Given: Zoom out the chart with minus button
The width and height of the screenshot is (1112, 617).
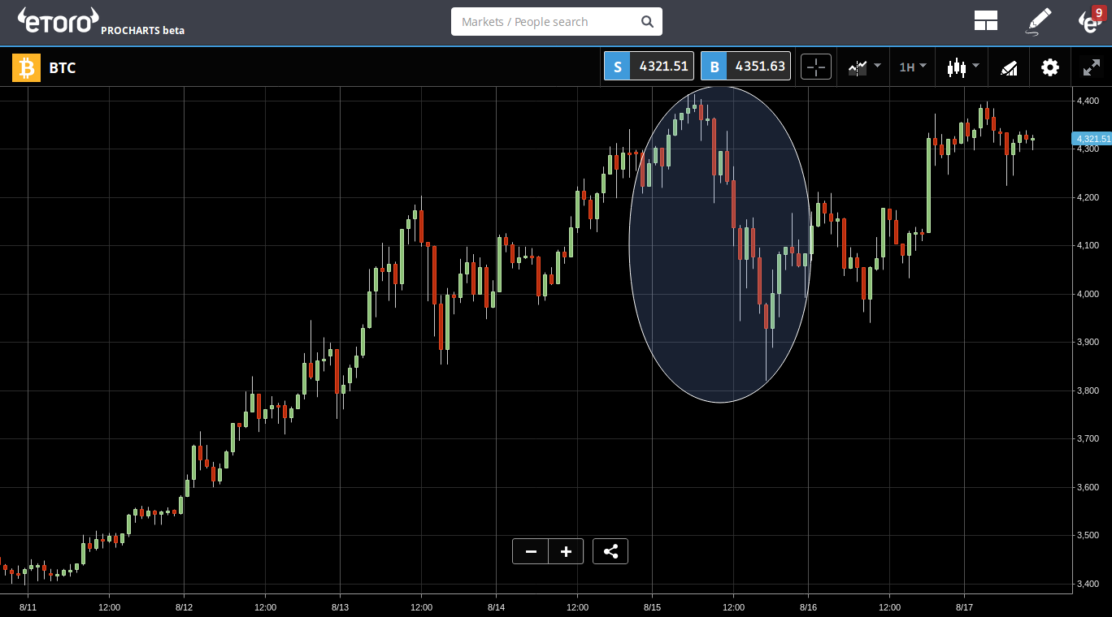Looking at the screenshot, I should pos(531,551).
